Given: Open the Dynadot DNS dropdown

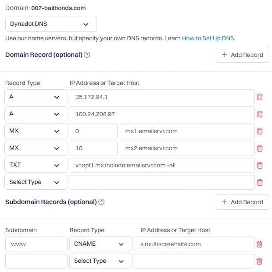Looking at the screenshot, I should click(51, 24).
